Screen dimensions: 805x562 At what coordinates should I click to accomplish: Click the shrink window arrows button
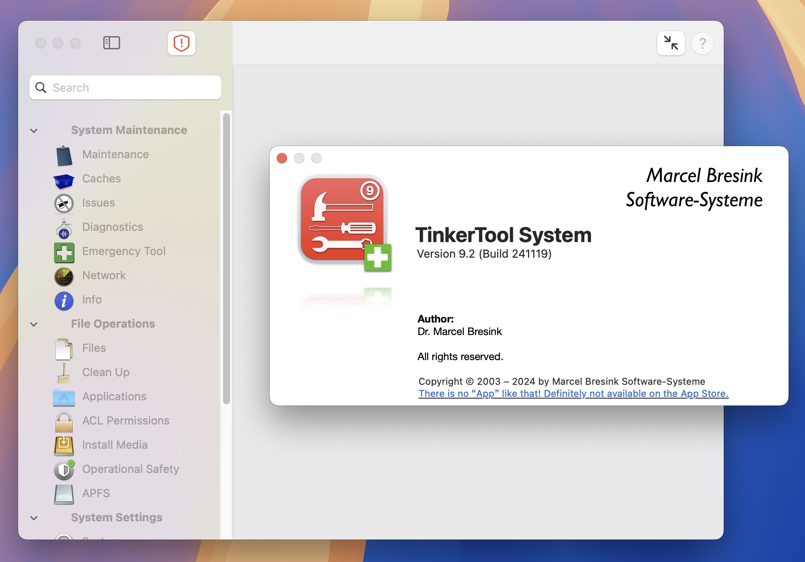coord(671,43)
